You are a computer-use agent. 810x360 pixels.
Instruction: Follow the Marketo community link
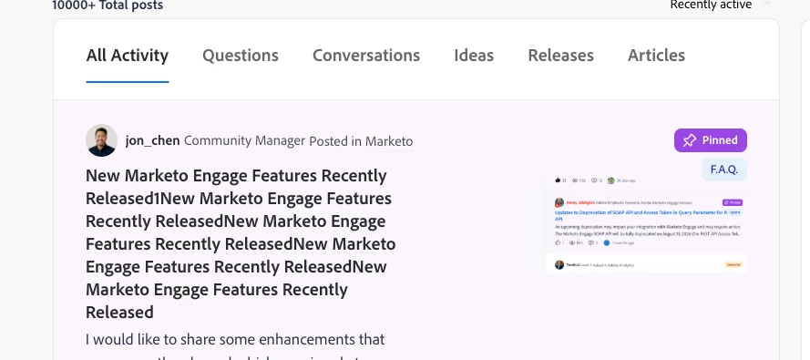pyautogui.click(x=389, y=141)
